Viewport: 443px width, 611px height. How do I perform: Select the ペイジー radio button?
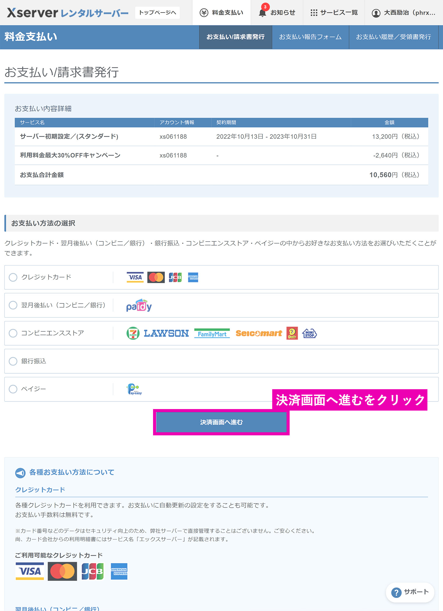[x=13, y=389]
